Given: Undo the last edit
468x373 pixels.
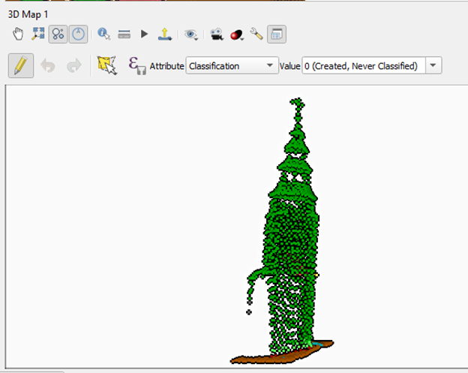Looking at the screenshot, I should pos(48,66).
